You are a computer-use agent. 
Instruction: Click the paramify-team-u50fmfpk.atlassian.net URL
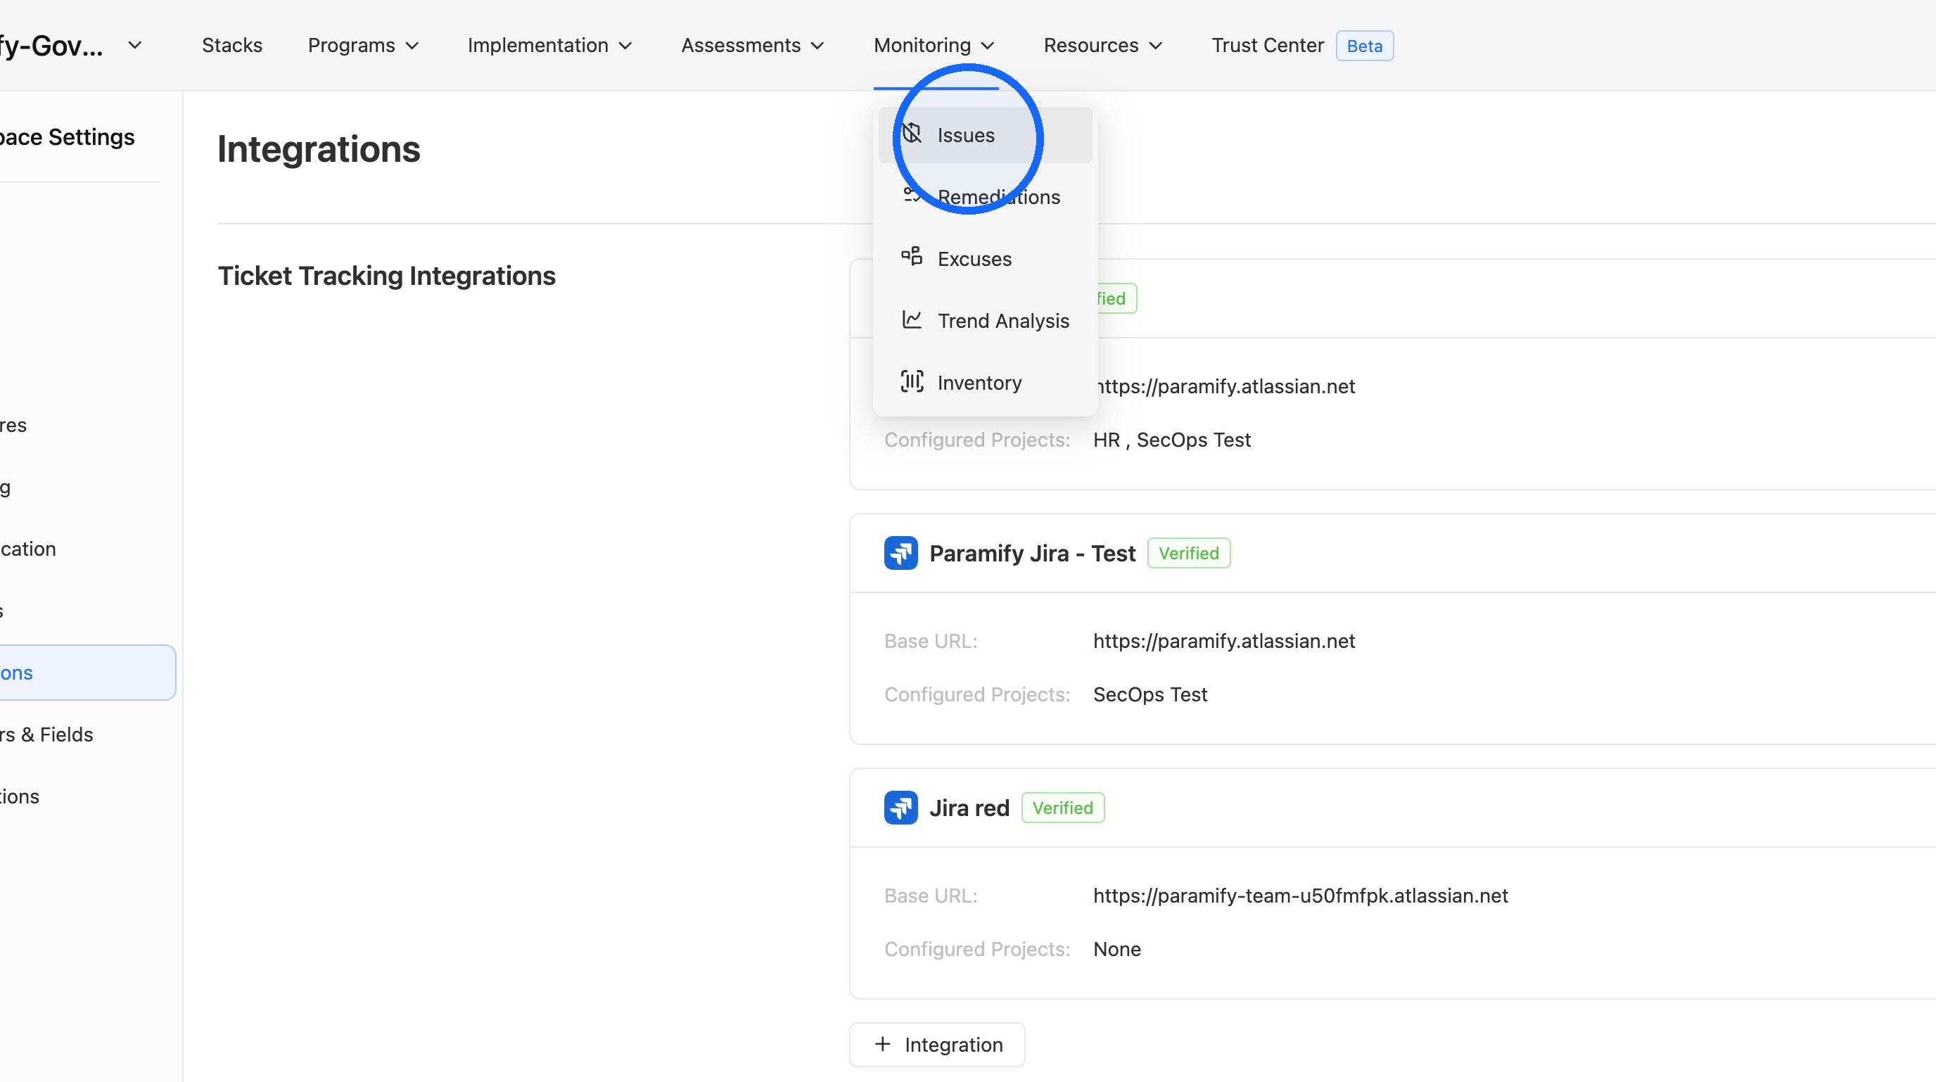pyautogui.click(x=1300, y=896)
